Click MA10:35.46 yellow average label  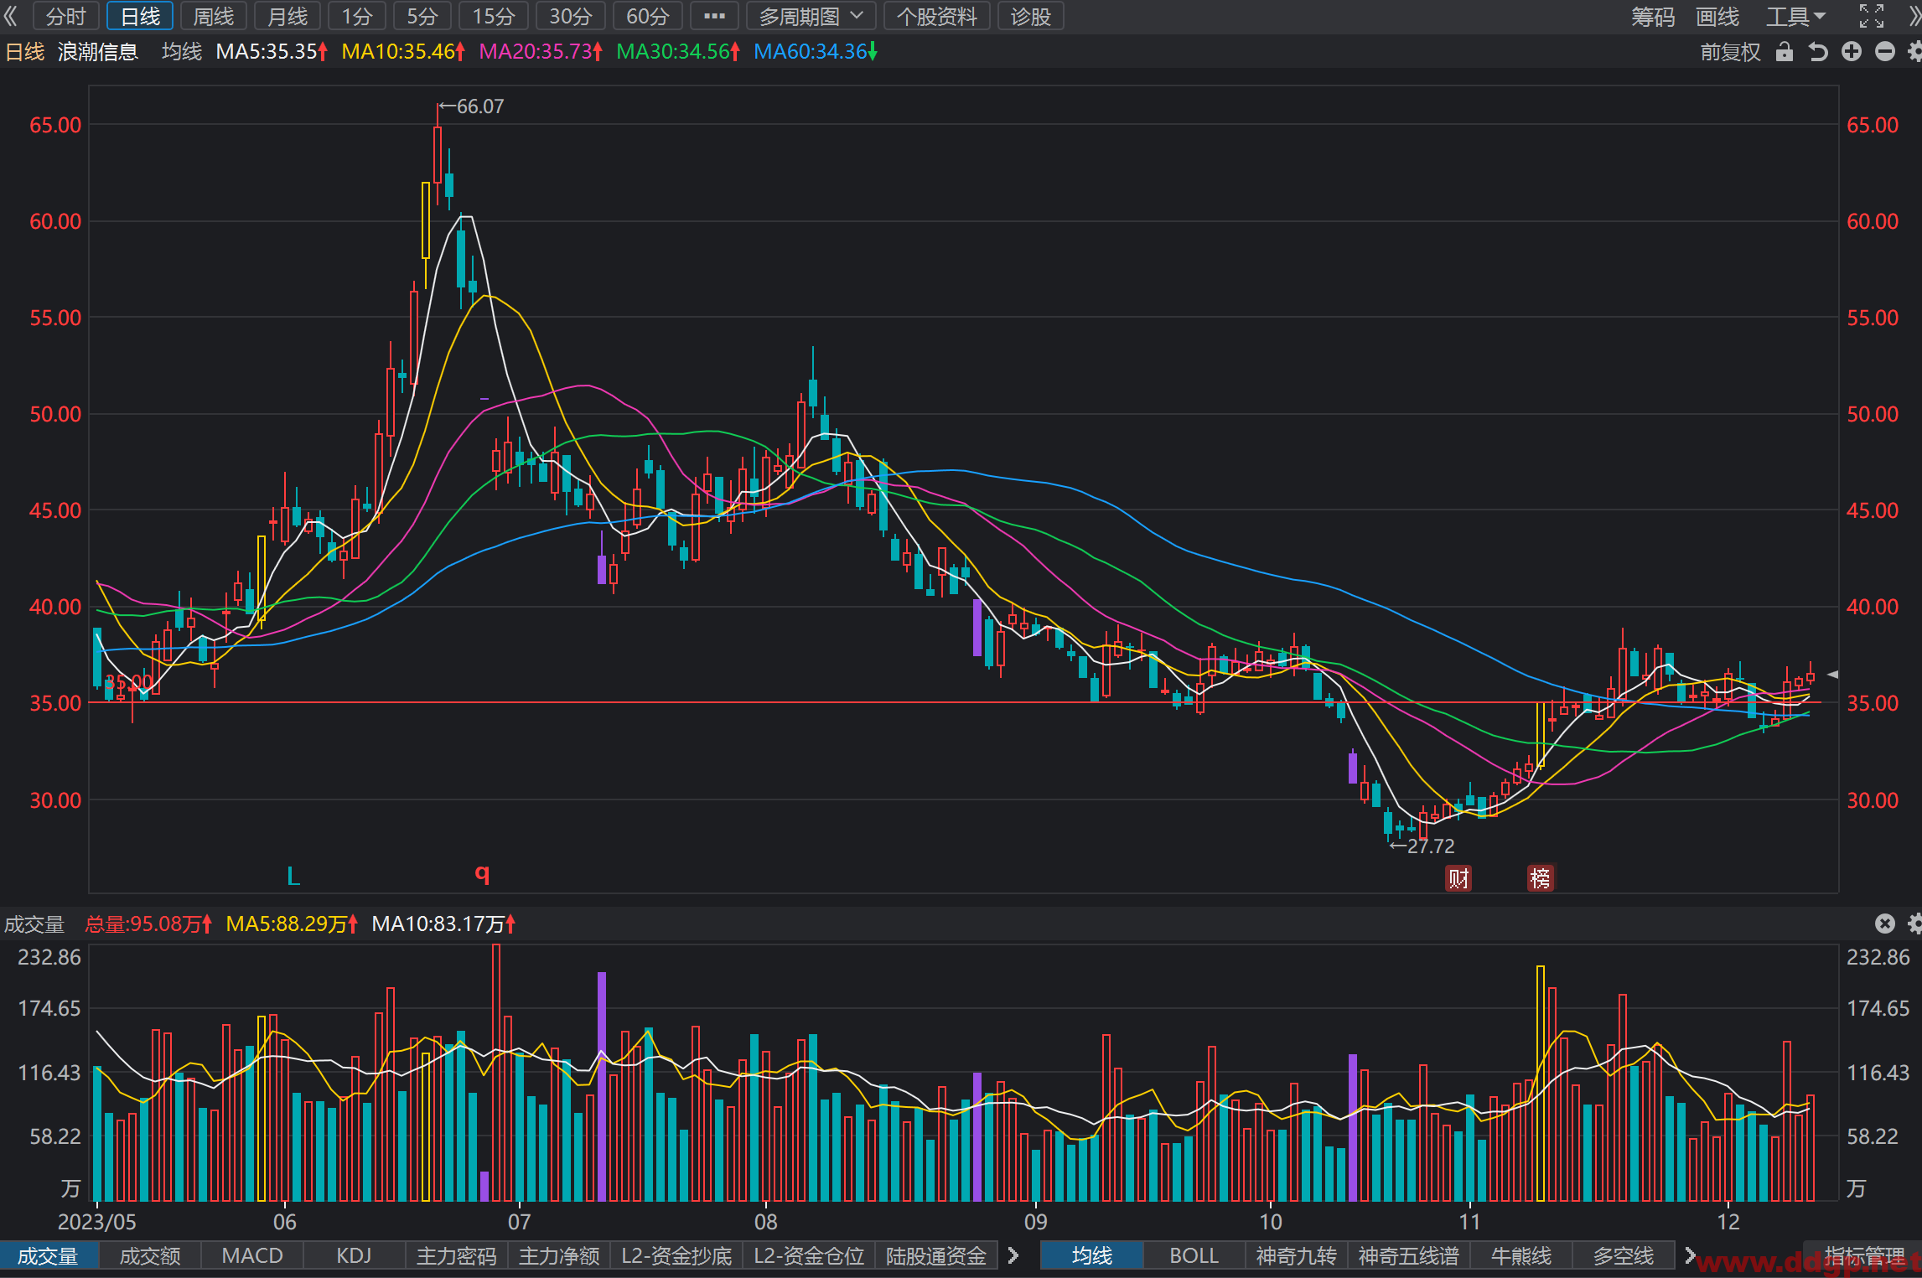coord(402,52)
